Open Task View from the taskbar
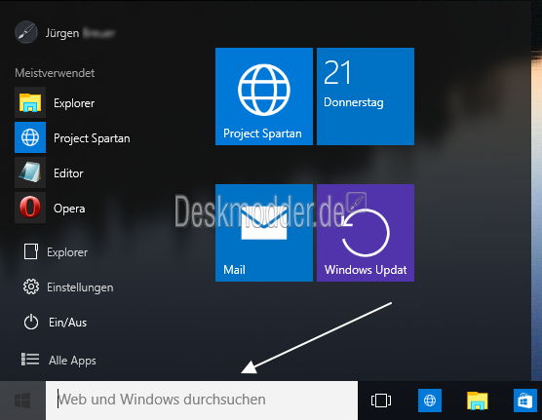The width and height of the screenshot is (542, 420). (381, 401)
